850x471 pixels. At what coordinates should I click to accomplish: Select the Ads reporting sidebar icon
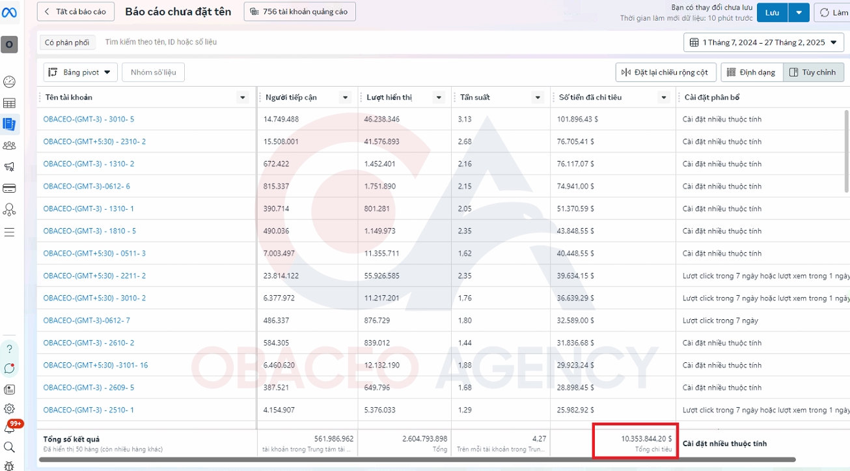coord(9,124)
